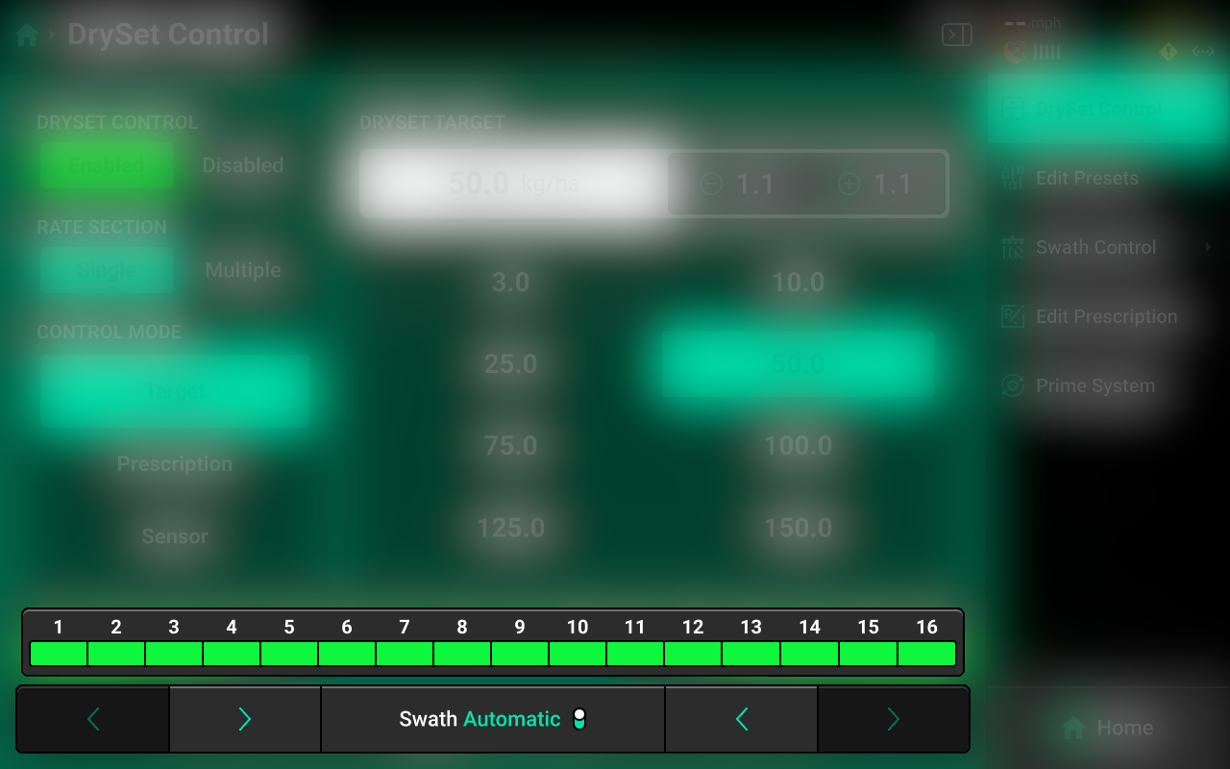This screenshot has height=769, width=1230.
Task: Click the 50.0 kg/ha target input field
Action: 512,184
